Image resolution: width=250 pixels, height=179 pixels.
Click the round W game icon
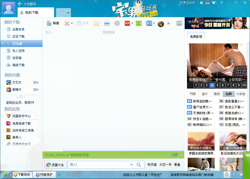pyautogui.click(x=161, y=24)
